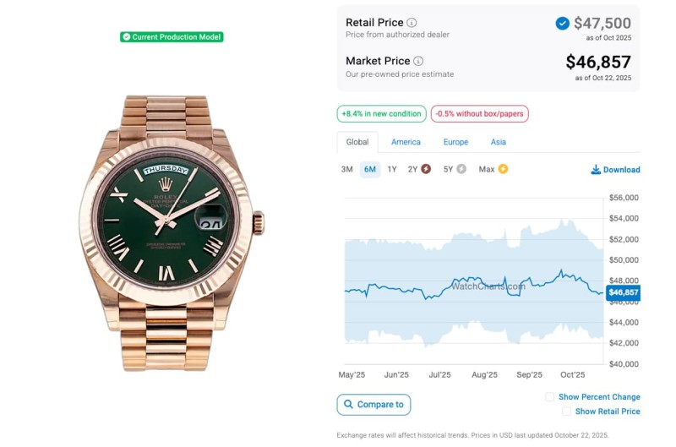Click the +8.4% in new condition pill
676x447 pixels.
(x=381, y=114)
